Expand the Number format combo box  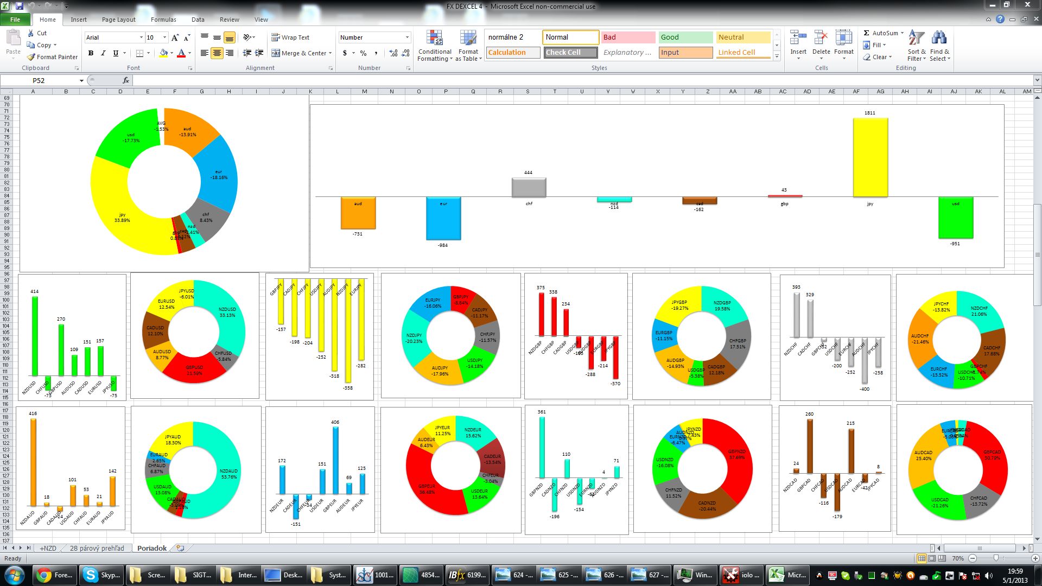click(407, 37)
